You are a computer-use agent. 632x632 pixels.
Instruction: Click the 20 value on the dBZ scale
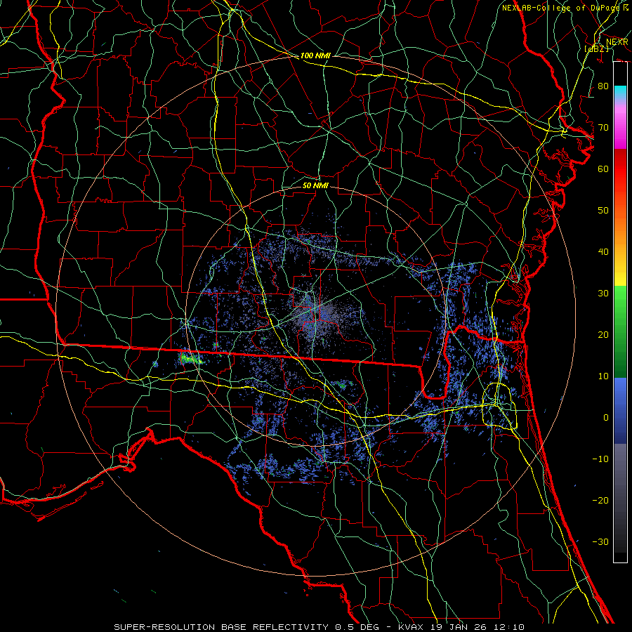[x=603, y=335]
